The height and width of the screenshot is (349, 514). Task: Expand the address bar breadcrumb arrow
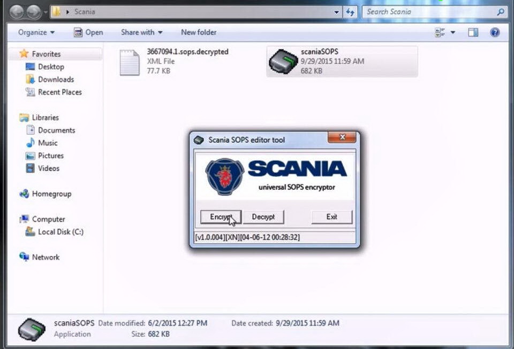point(67,12)
